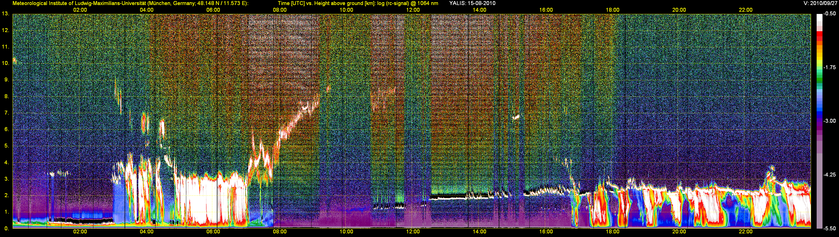839x237 pixels.
Task: Click '22:00' on the top time axis
Action: tap(746, 10)
